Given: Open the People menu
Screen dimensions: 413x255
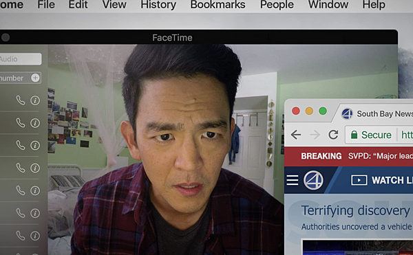Looking at the screenshot, I should (x=277, y=5).
